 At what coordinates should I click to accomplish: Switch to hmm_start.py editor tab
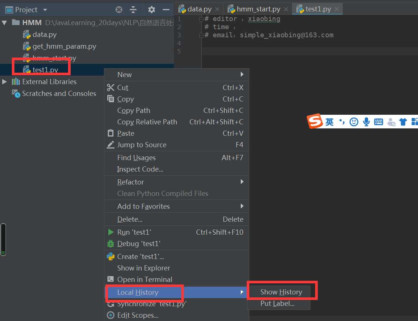pyautogui.click(x=258, y=9)
